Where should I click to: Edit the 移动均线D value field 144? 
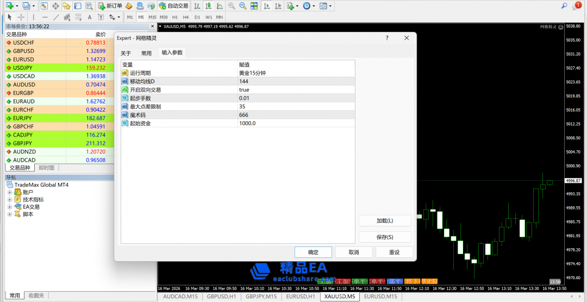[x=296, y=82]
